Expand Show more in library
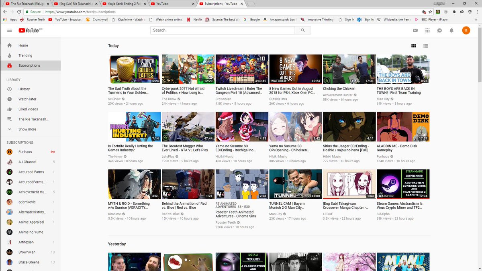 30,129
